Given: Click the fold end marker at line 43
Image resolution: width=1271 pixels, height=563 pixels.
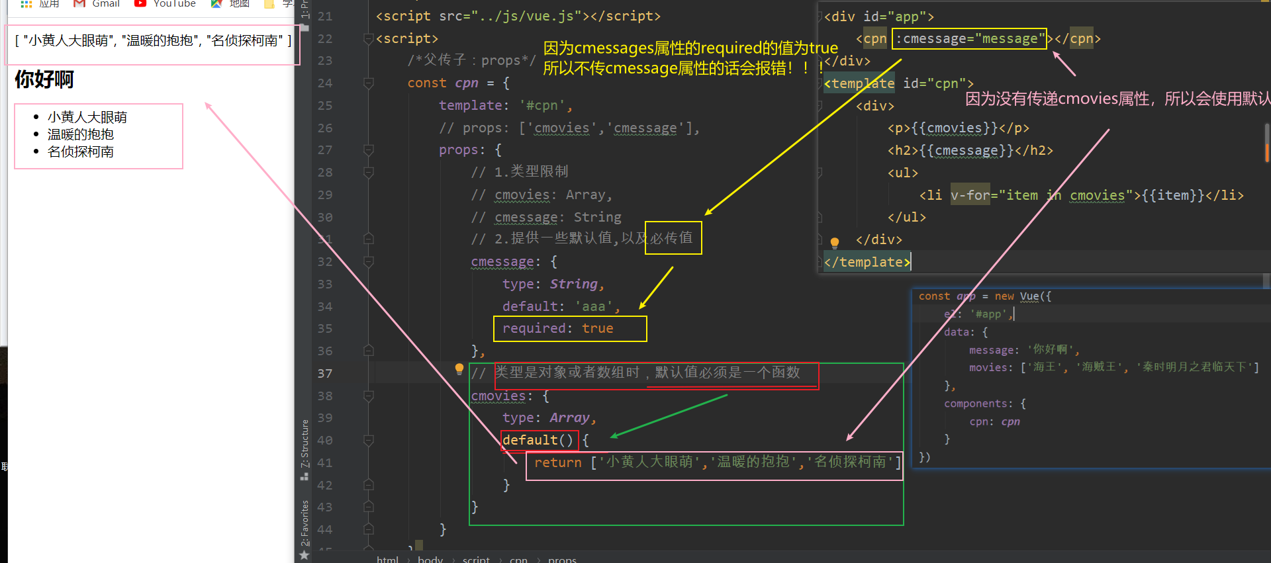Looking at the screenshot, I should click(369, 507).
